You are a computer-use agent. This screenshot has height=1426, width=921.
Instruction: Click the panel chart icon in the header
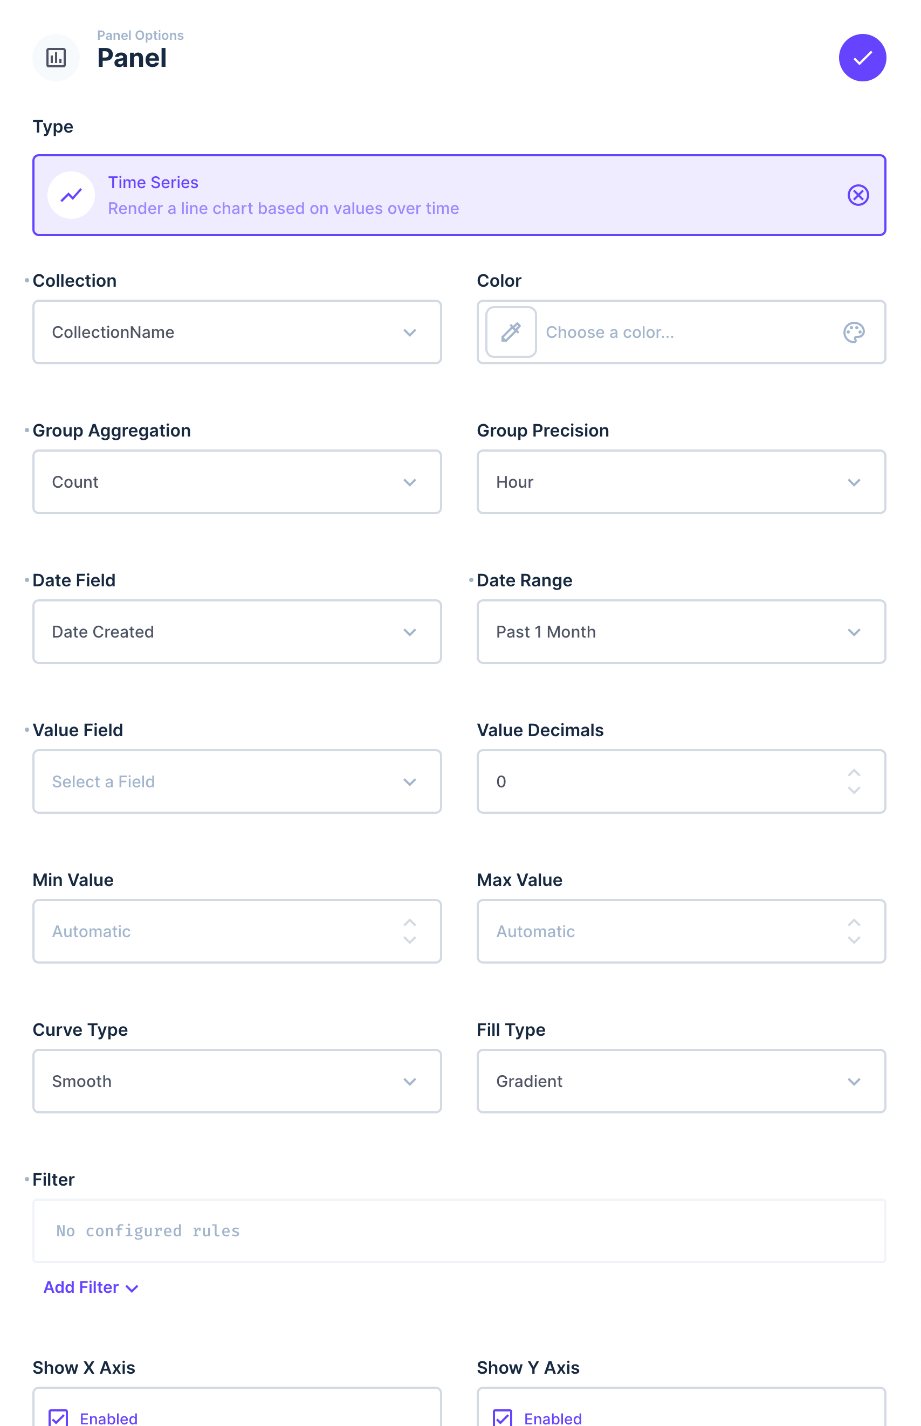point(56,58)
